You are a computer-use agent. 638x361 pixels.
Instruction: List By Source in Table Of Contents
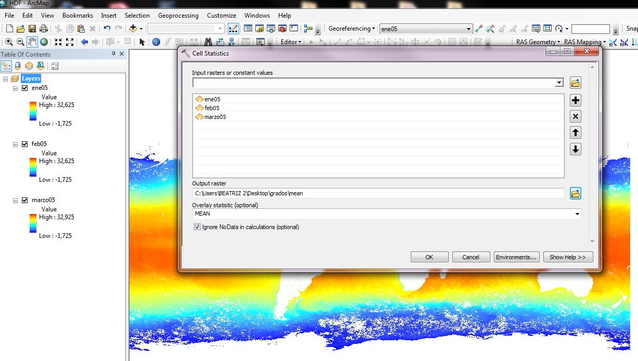coord(18,66)
